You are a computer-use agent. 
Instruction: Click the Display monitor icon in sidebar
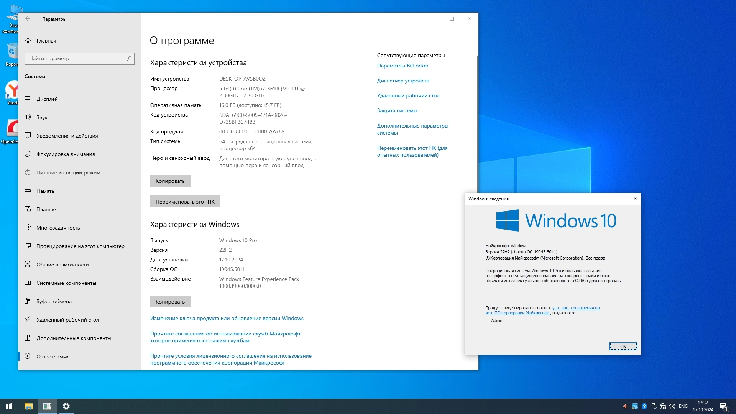click(28, 99)
